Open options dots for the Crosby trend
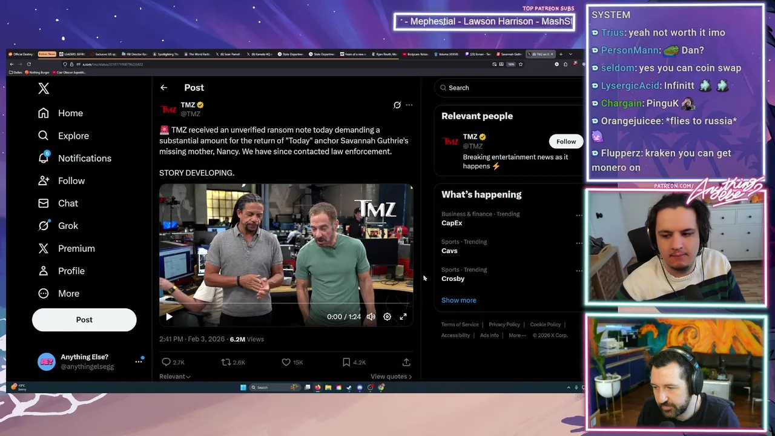Screen dimensions: 775x436 pyautogui.click(x=579, y=271)
